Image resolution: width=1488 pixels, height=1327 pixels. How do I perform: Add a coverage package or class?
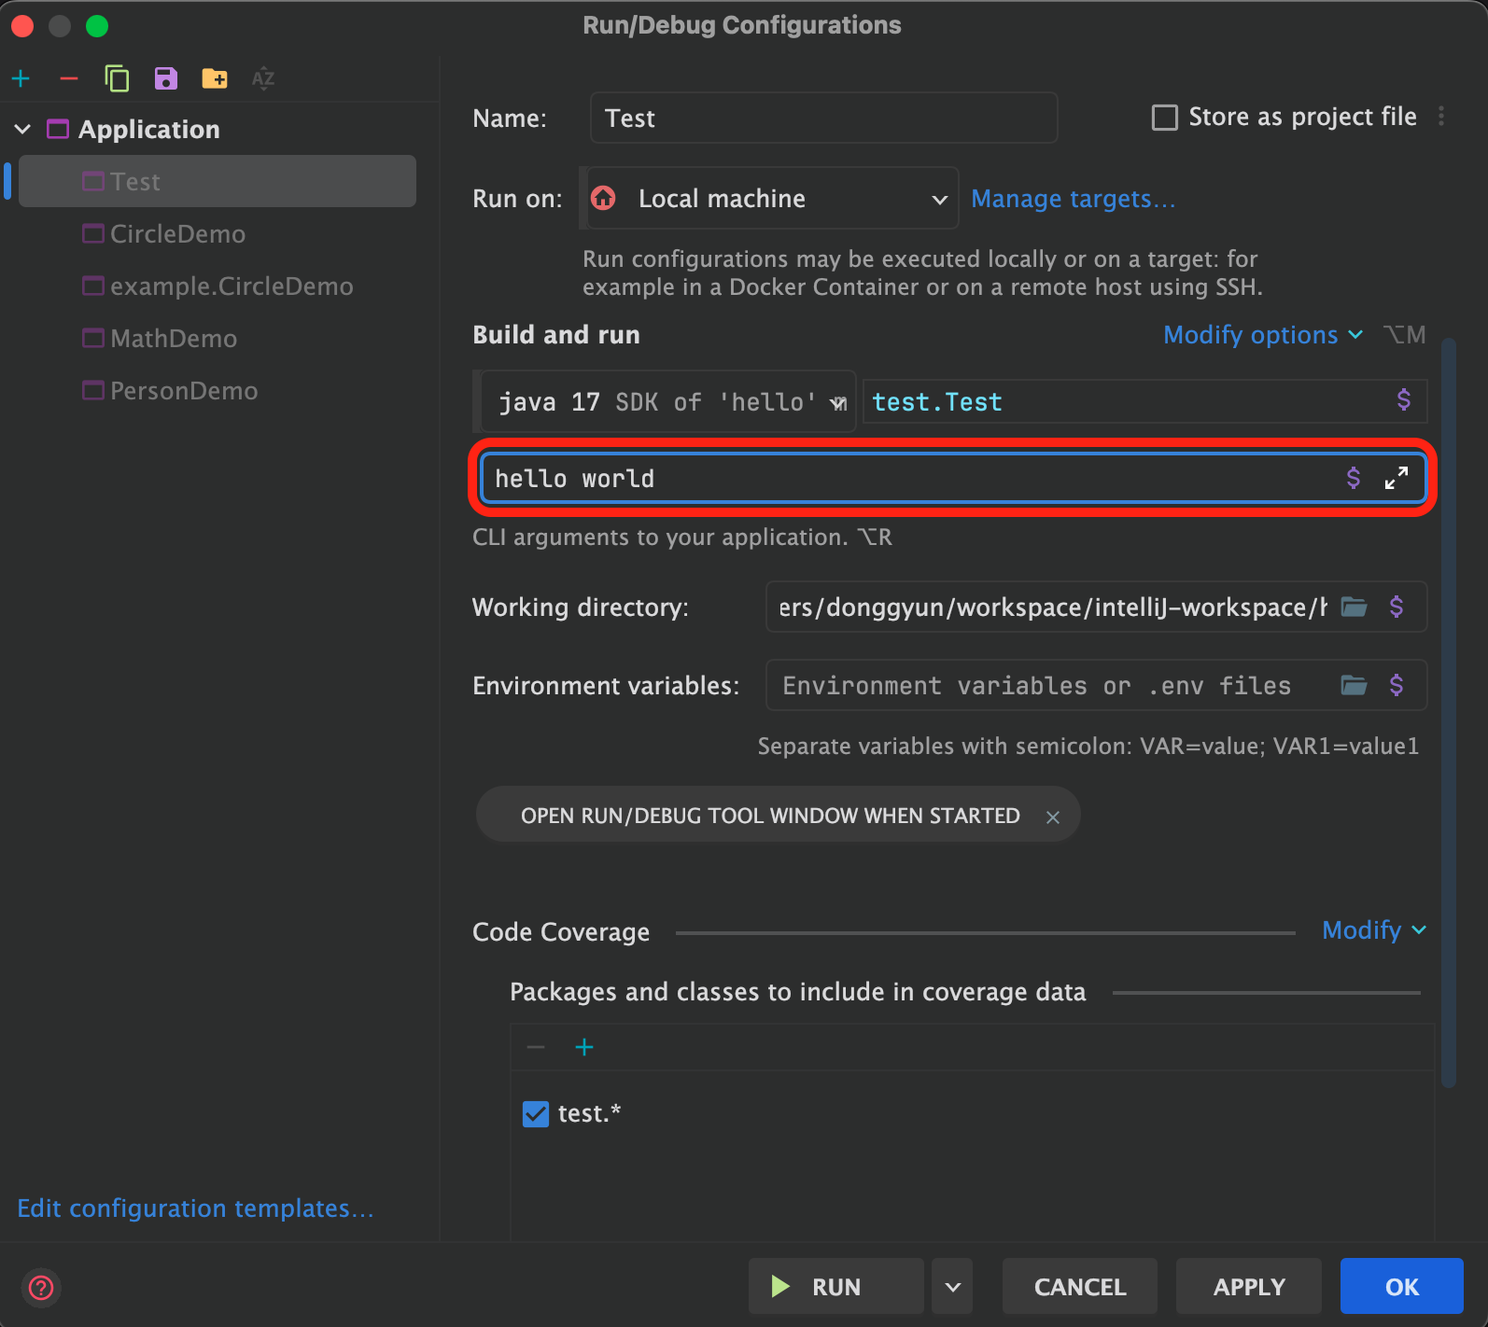(x=584, y=1047)
